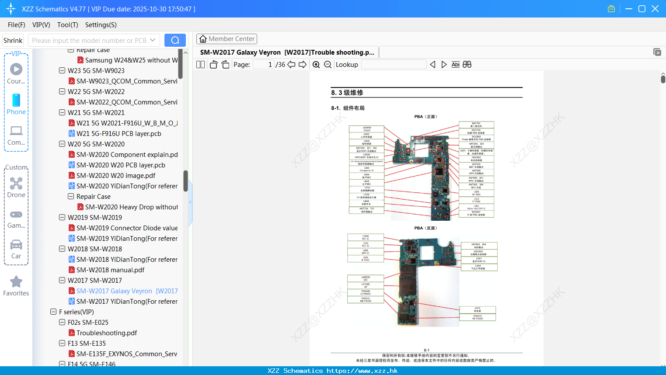Open the File(F) menu
This screenshot has height=375, width=666.
coord(17,25)
